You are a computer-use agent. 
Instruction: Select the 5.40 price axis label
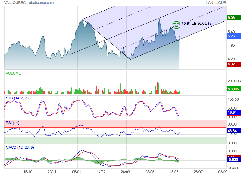(x=231, y=32)
